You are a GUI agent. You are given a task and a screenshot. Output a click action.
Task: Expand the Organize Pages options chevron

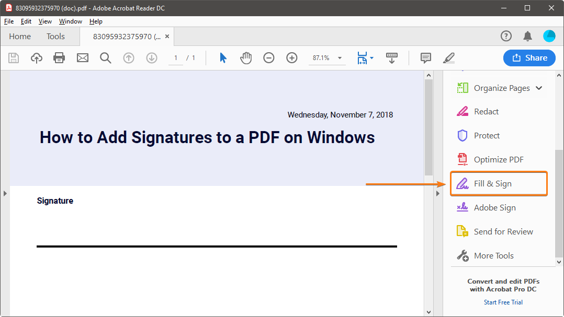[539, 88]
